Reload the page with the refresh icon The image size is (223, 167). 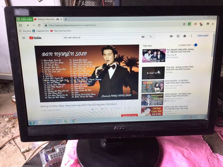pos(39,25)
